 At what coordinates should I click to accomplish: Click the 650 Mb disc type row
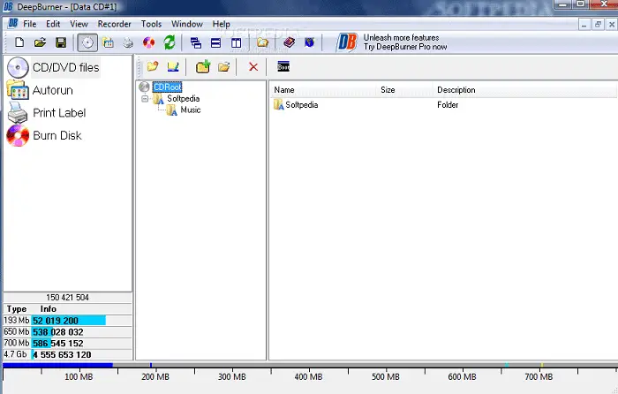click(68, 331)
